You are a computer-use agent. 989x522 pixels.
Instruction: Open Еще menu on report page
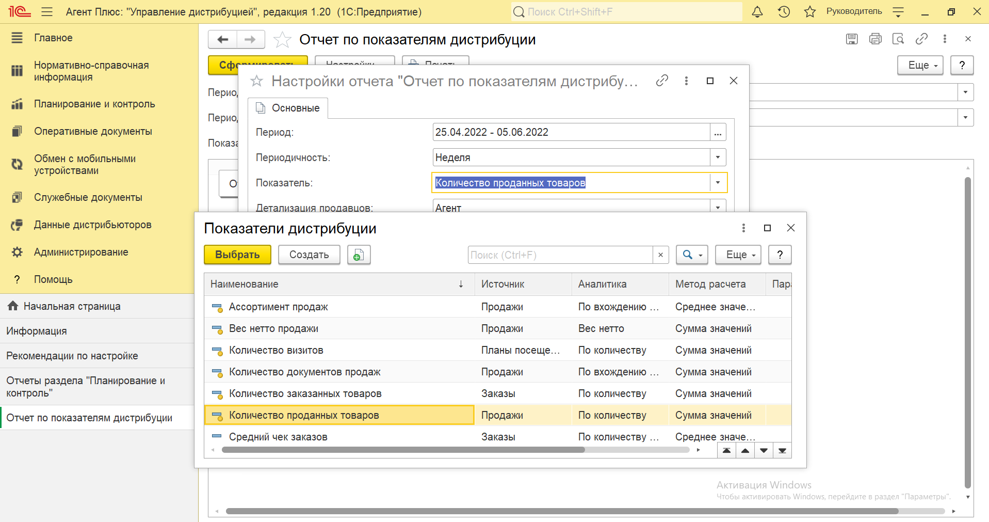pos(920,65)
